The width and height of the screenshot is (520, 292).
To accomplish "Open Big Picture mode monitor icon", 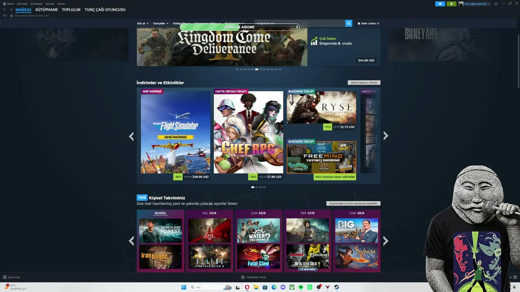I will 496,4.
